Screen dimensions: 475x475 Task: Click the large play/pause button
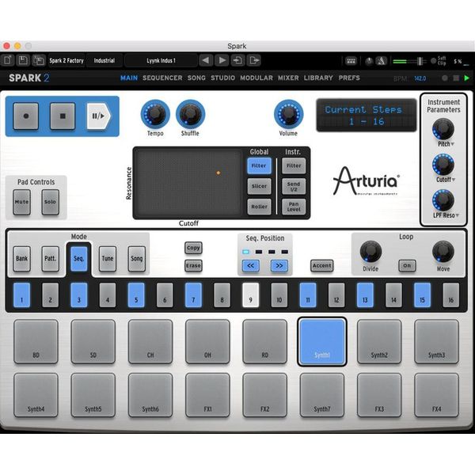[x=98, y=116]
